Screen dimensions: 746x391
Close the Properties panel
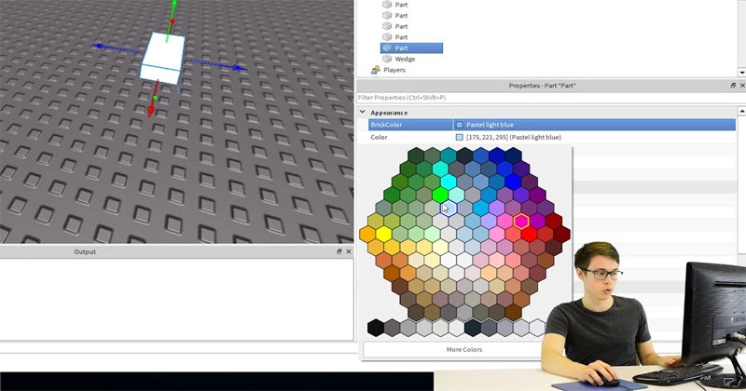point(741,86)
